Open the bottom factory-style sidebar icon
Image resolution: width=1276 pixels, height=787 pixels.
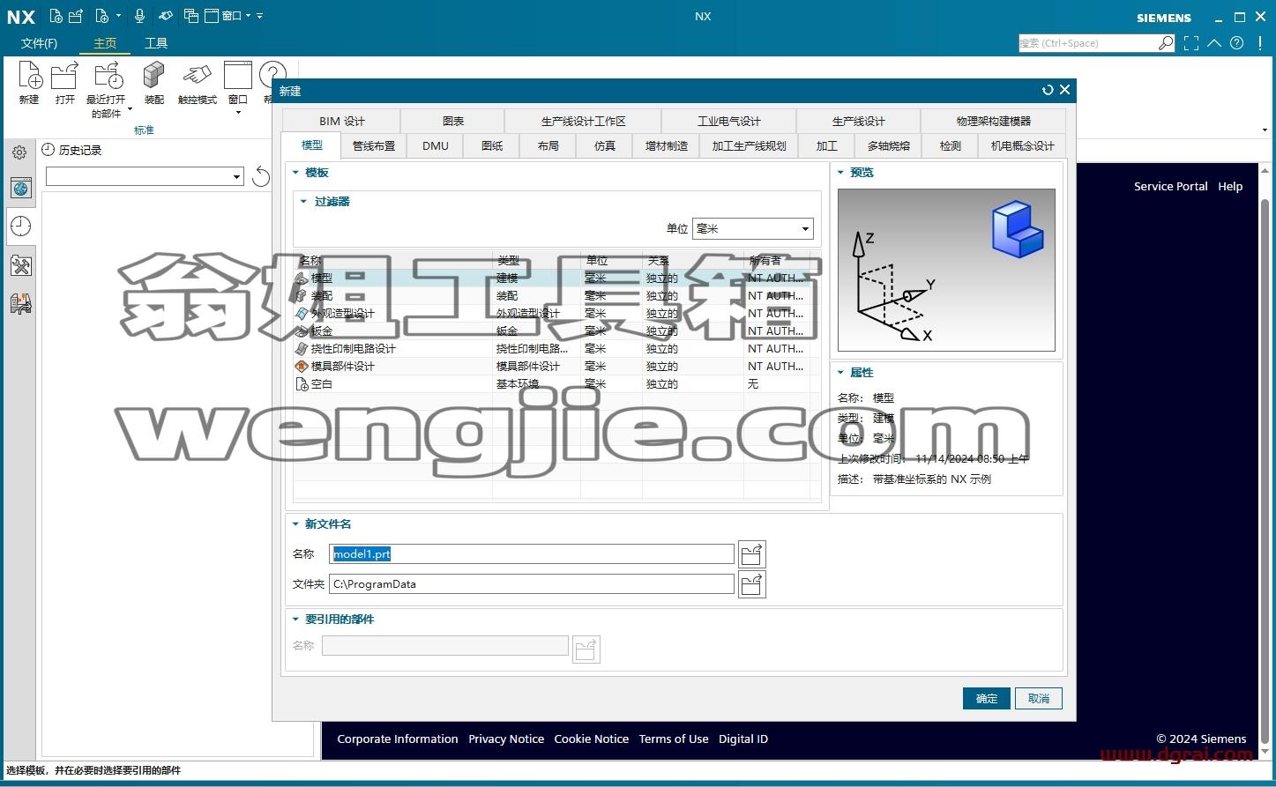[21, 304]
